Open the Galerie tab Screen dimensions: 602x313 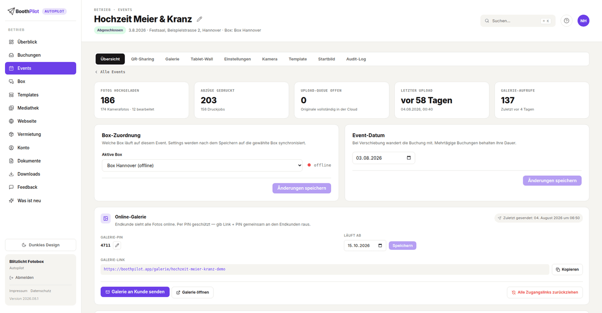coord(172,59)
